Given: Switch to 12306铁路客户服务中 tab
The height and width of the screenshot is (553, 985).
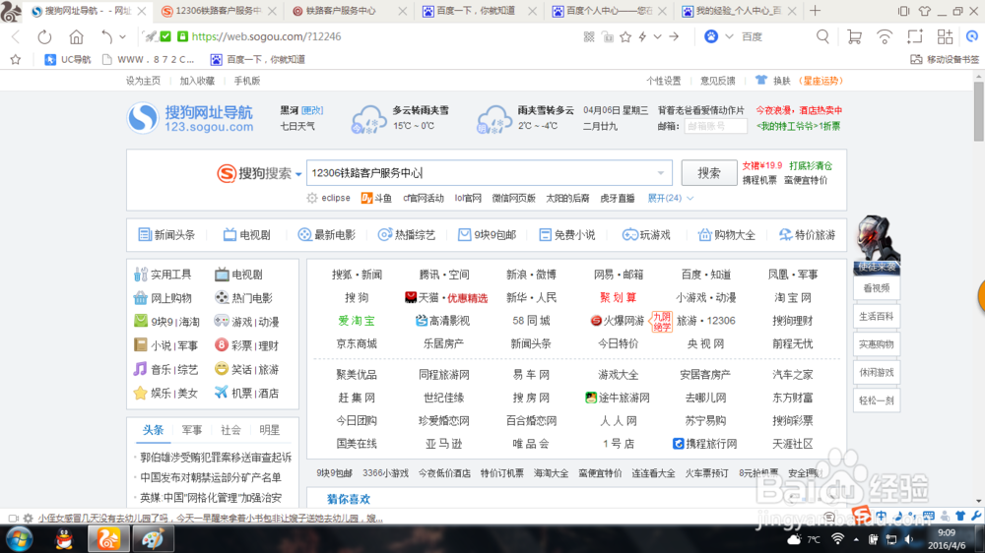Looking at the screenshot, I should click(218, 11).
